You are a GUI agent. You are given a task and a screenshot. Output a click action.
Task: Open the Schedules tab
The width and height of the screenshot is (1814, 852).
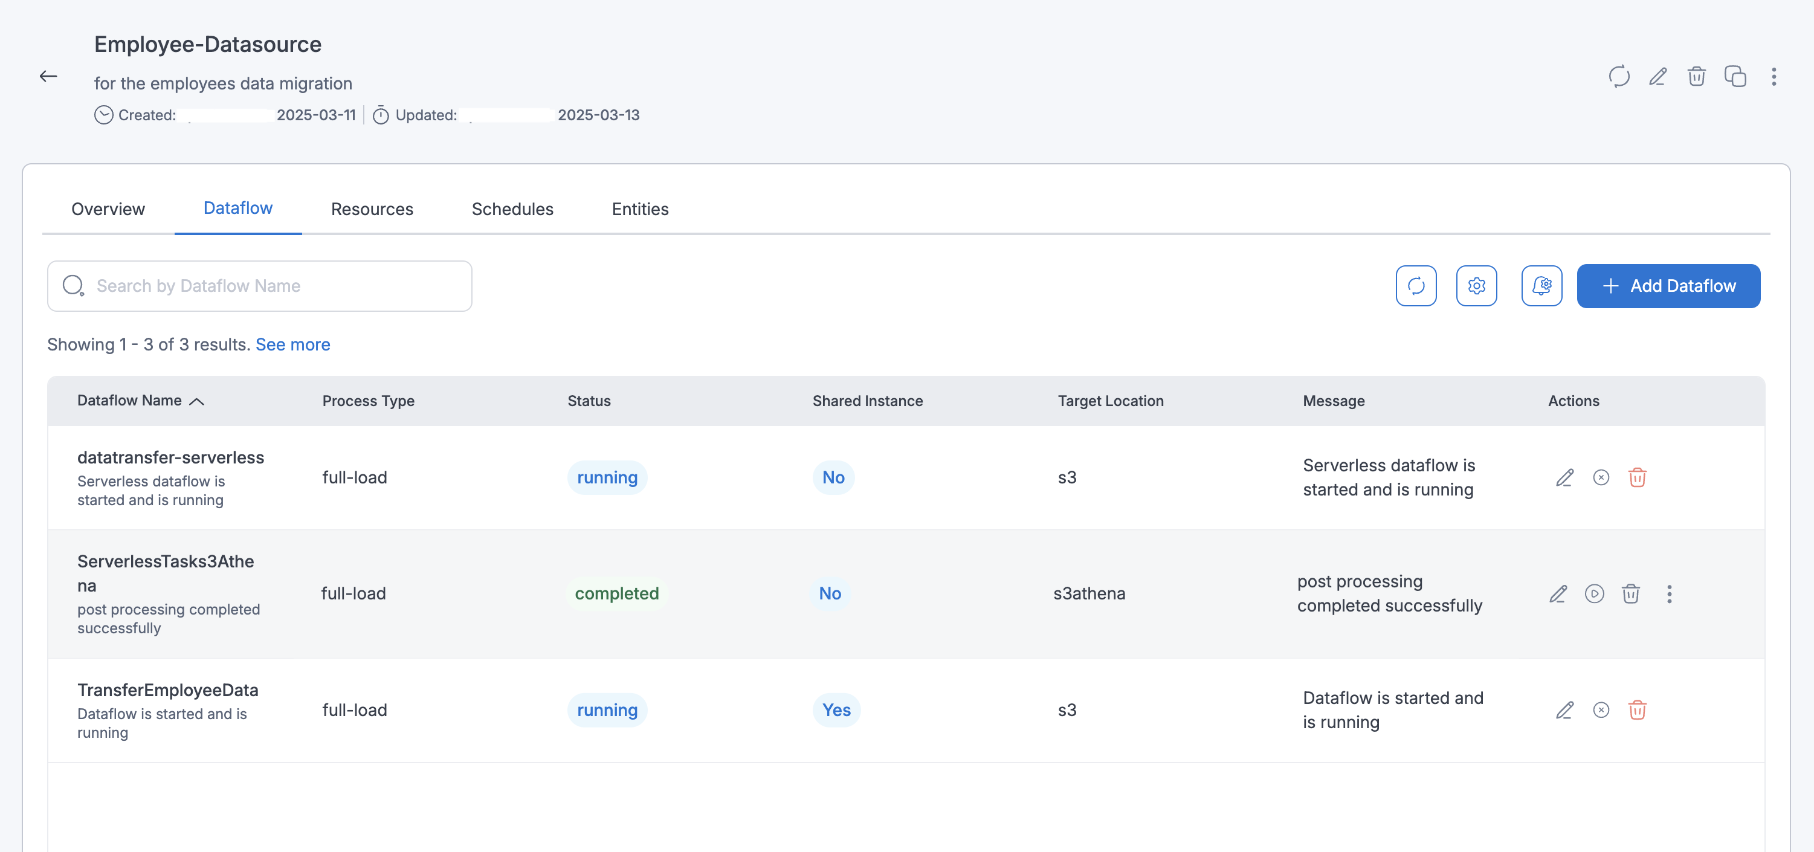512,209
